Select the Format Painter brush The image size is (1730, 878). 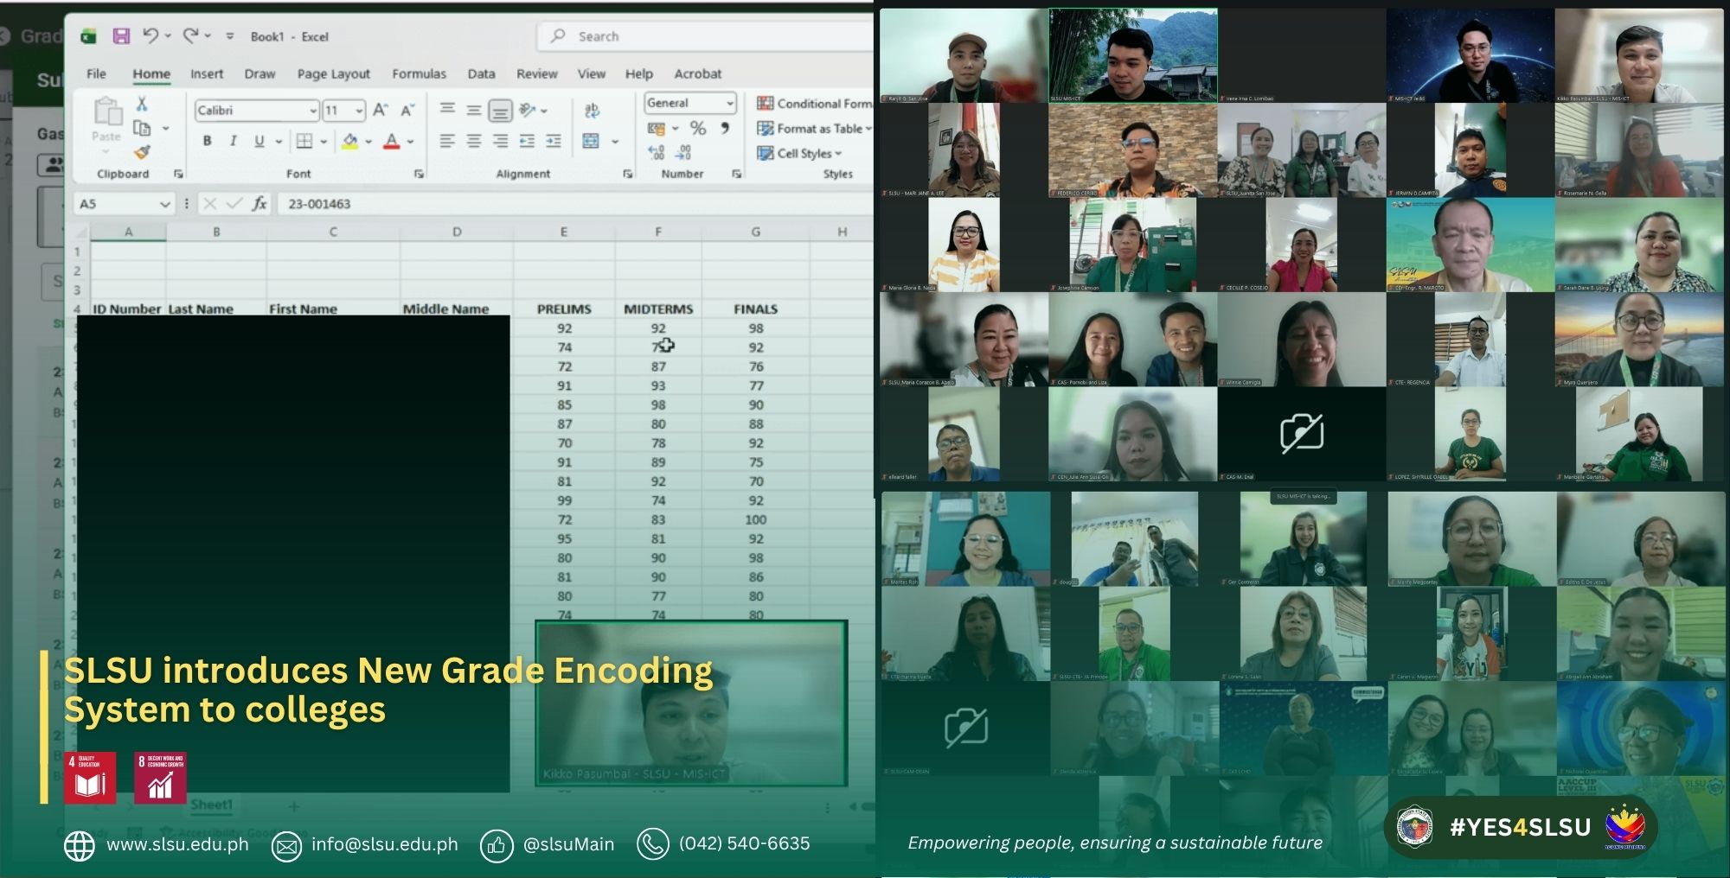coord(142,152)
